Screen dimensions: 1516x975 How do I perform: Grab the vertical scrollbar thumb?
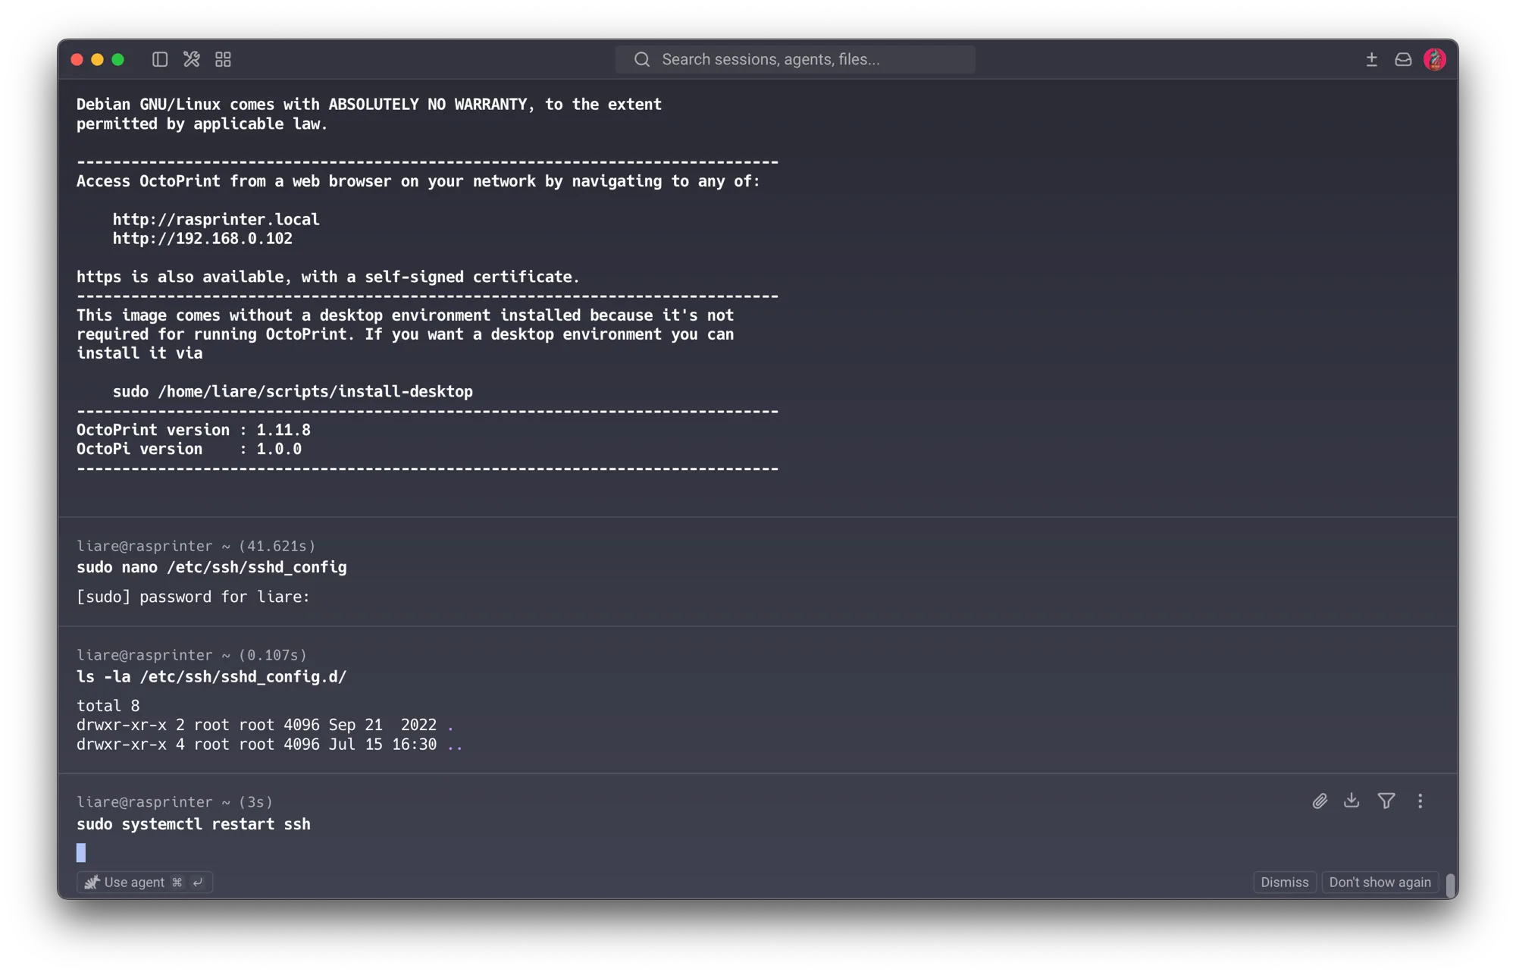point(1449,885)
